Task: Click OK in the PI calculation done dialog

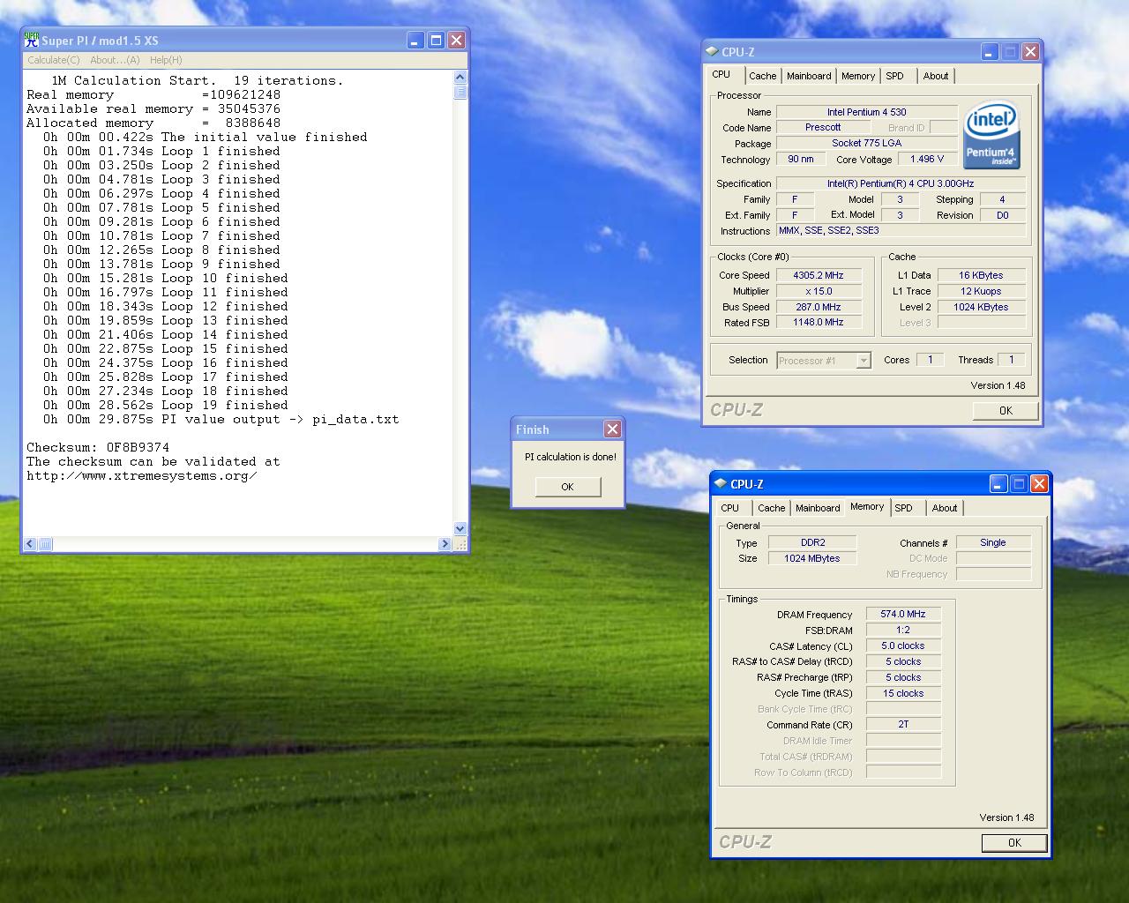Action: click(x=567, y=487)
